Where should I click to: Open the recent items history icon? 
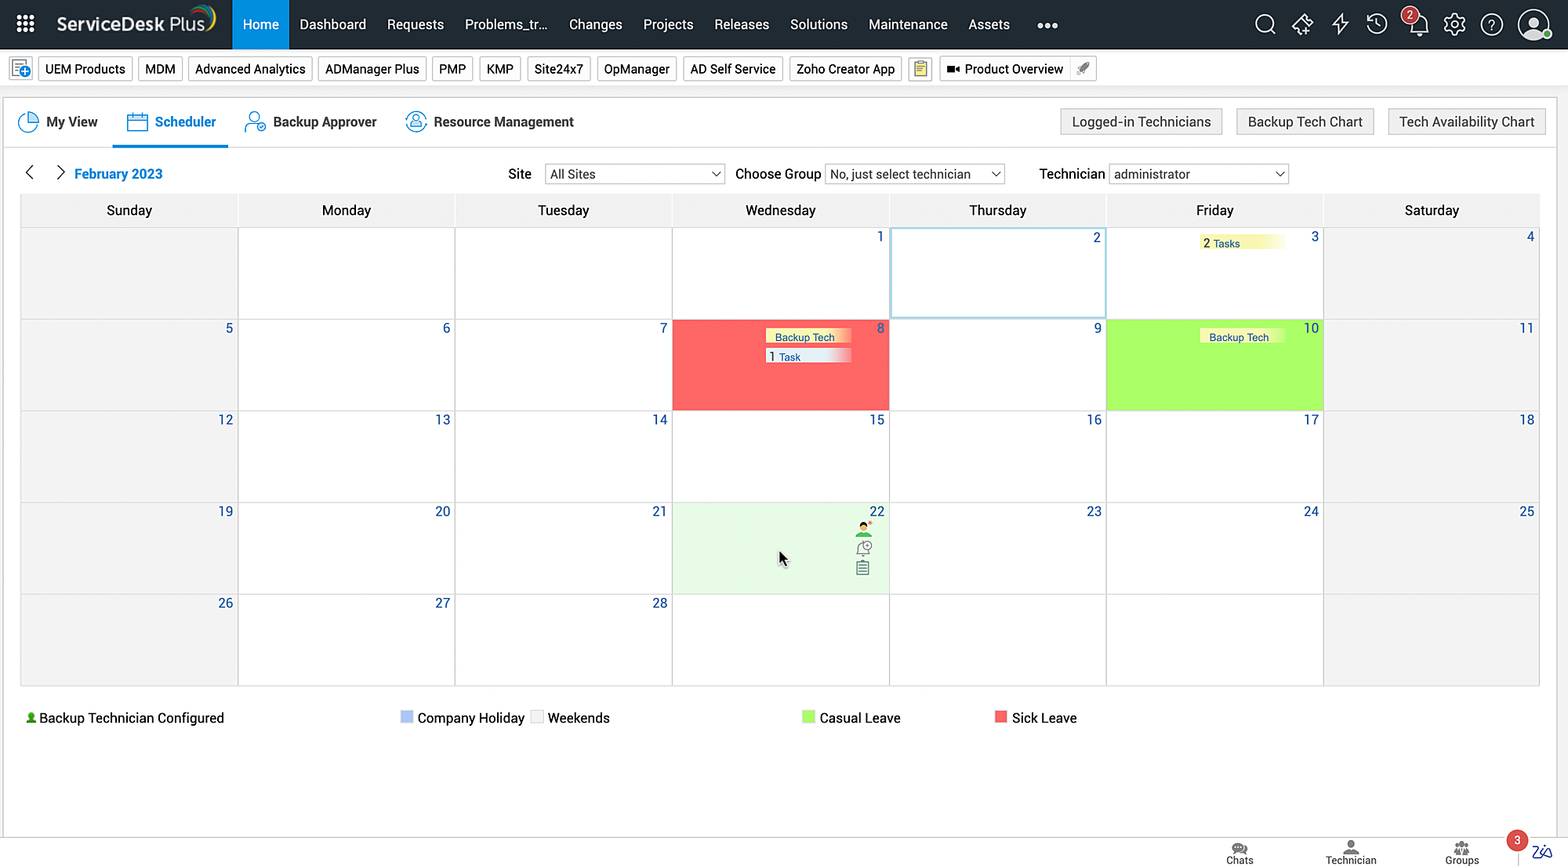(x=1377, y=24)
